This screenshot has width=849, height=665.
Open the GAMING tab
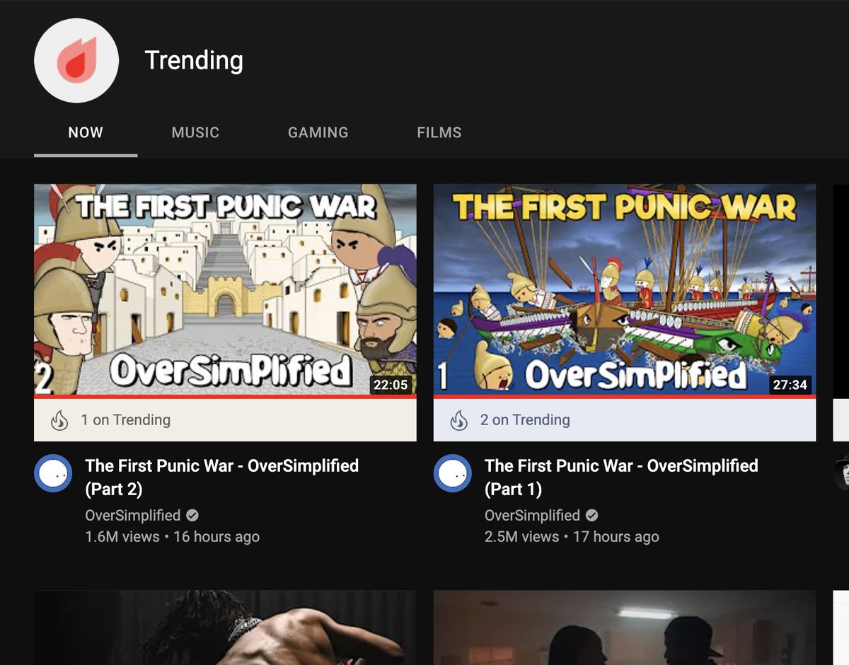click(318, 132)
